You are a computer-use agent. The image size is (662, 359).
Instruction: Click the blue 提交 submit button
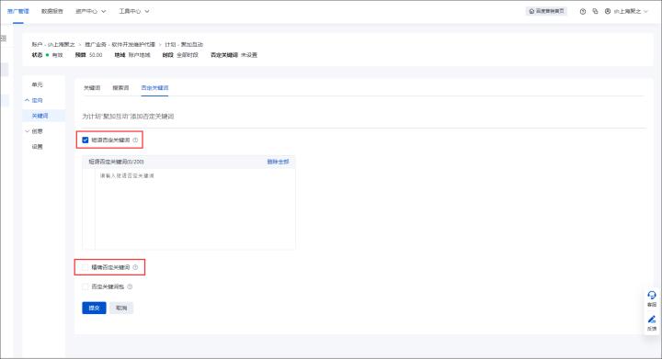coord(94,308)
